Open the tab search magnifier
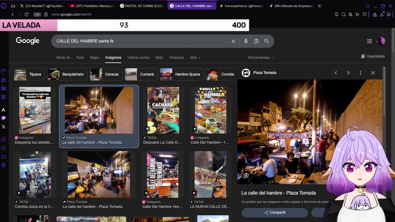395x222 pixels. pos(368,6)
